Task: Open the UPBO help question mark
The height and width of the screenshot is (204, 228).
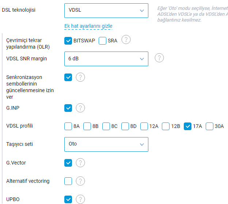Action: 80,199
